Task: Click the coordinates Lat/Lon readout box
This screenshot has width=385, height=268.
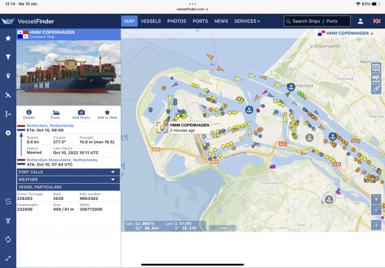Action: coord(165,226)
